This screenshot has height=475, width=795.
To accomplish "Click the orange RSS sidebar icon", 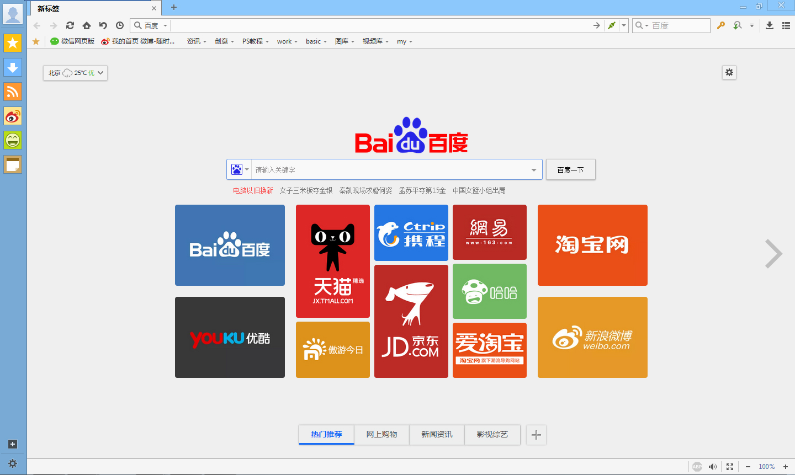I will 12,92.
